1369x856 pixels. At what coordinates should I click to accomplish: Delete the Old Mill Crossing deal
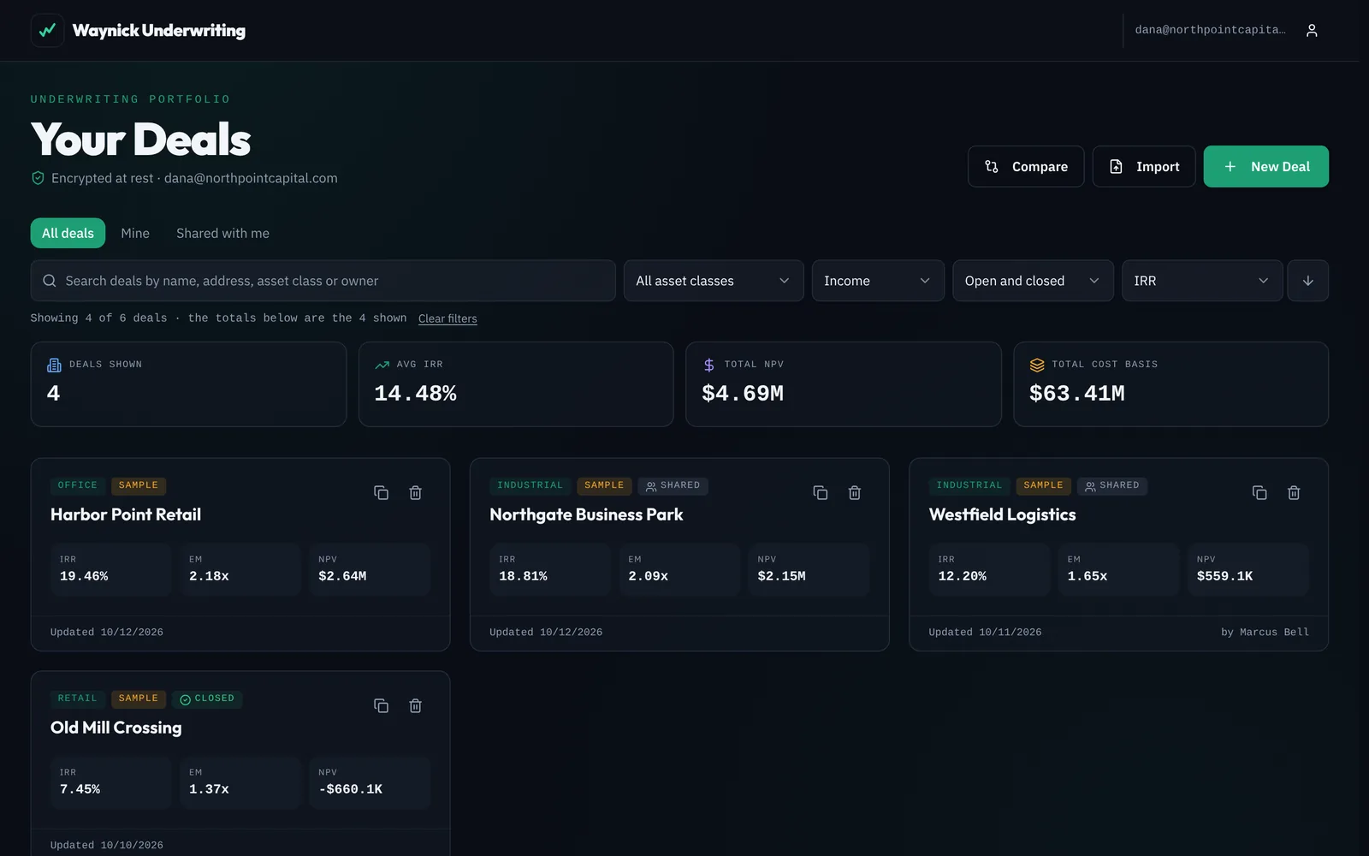click(x=415, y=706)
